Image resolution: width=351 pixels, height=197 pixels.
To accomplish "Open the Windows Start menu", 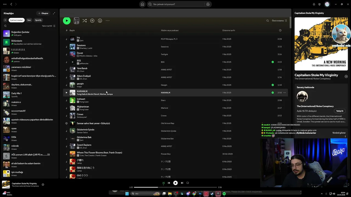I will tap(127, 194).
